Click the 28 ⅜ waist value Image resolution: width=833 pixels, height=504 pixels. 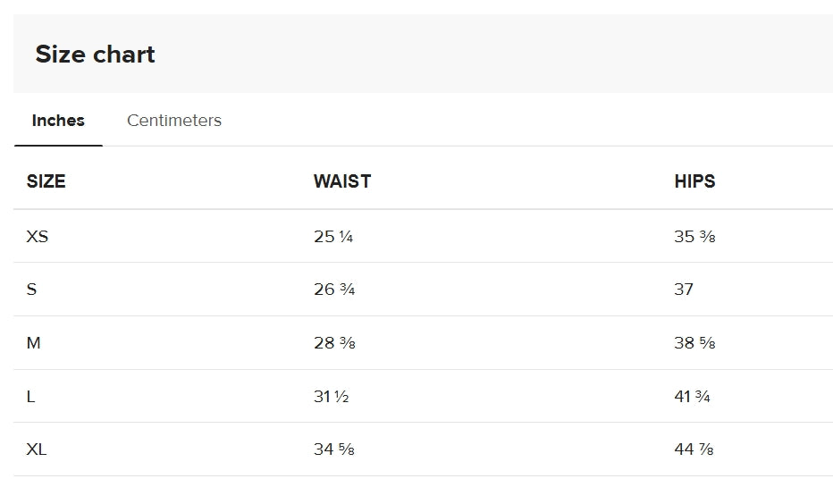(x=334, y=343)
